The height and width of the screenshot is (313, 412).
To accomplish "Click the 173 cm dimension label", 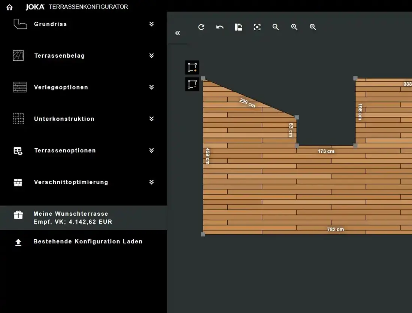I will pos(326,151).
